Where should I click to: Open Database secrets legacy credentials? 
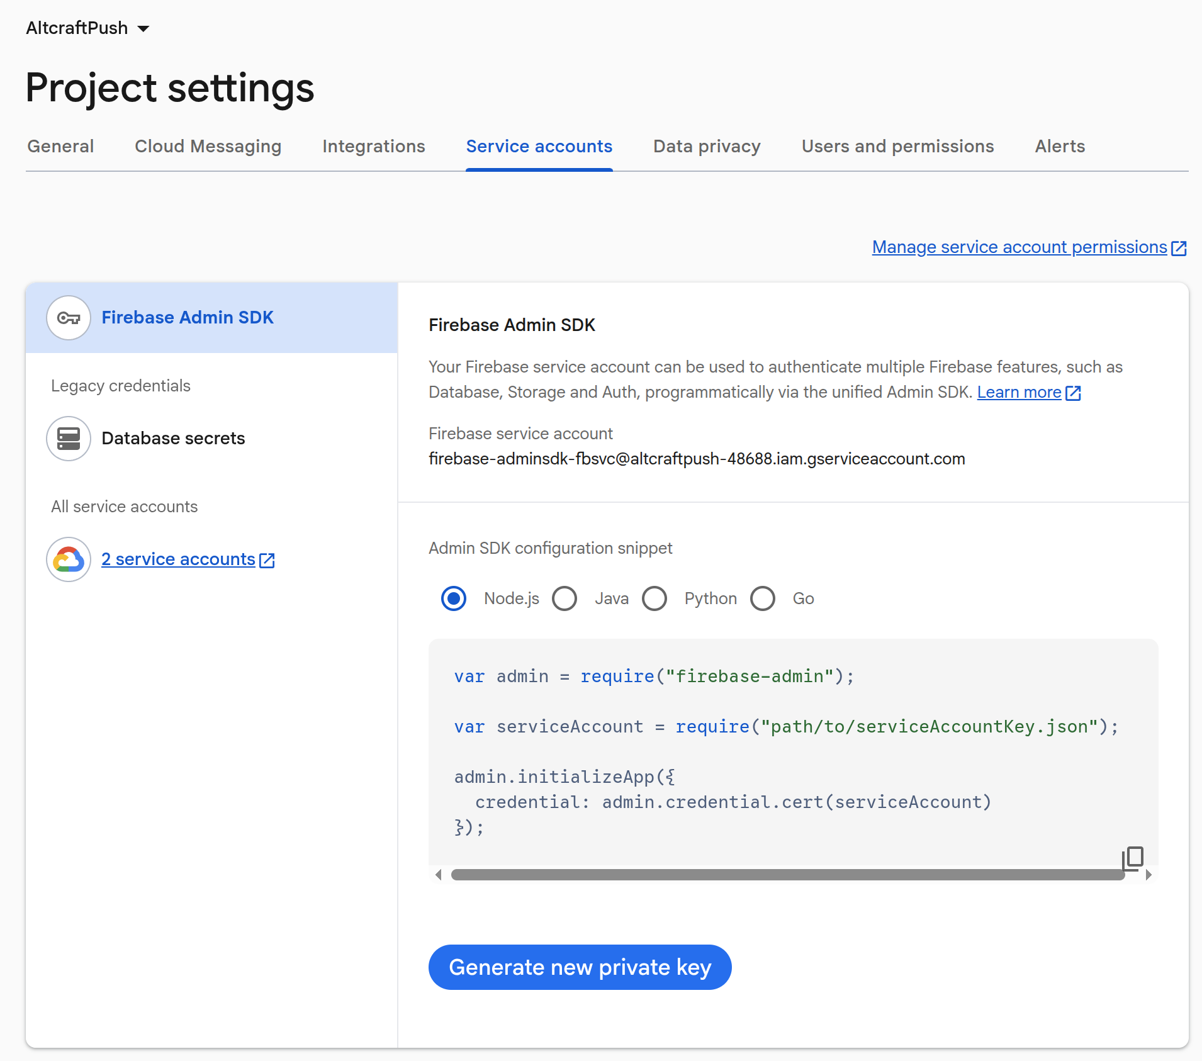click(x=173, y=439)
